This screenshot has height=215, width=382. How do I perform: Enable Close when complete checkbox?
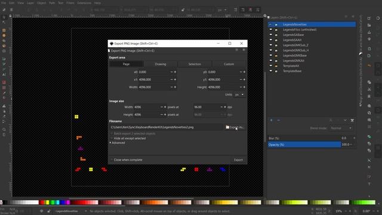click(112, 160)
